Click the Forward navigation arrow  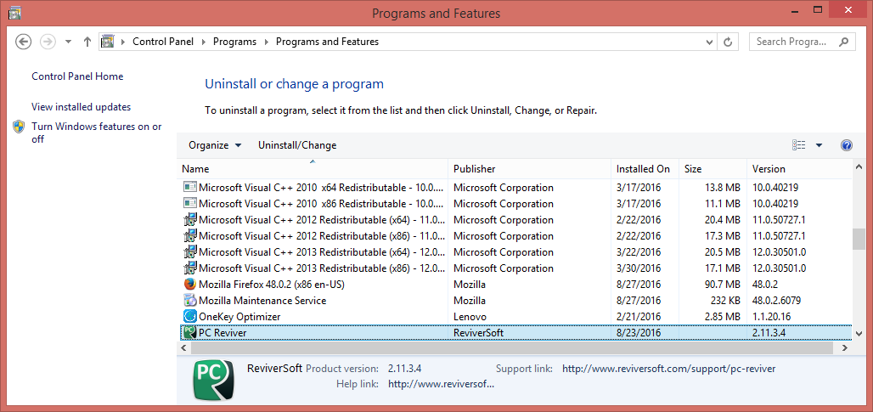48,42
